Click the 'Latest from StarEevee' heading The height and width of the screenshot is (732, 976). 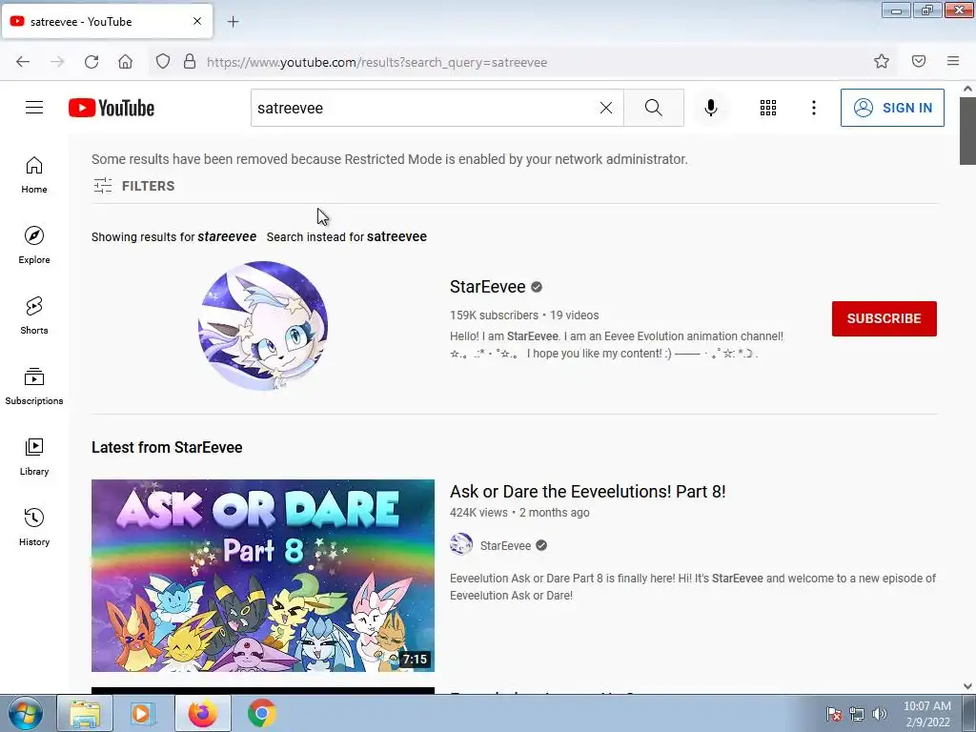[x=167, y=448]
